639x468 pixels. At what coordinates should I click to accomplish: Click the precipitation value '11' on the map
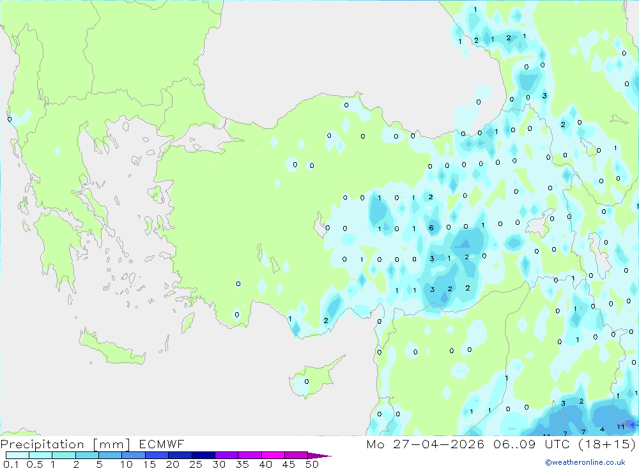(620, 427)
